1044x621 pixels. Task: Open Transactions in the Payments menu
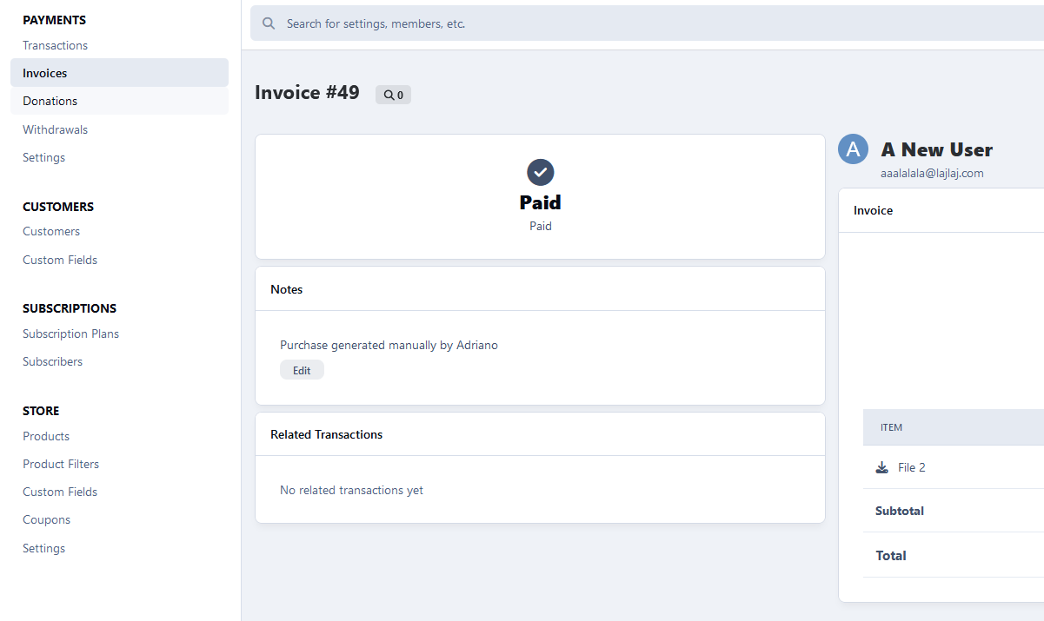pos(55,45)
